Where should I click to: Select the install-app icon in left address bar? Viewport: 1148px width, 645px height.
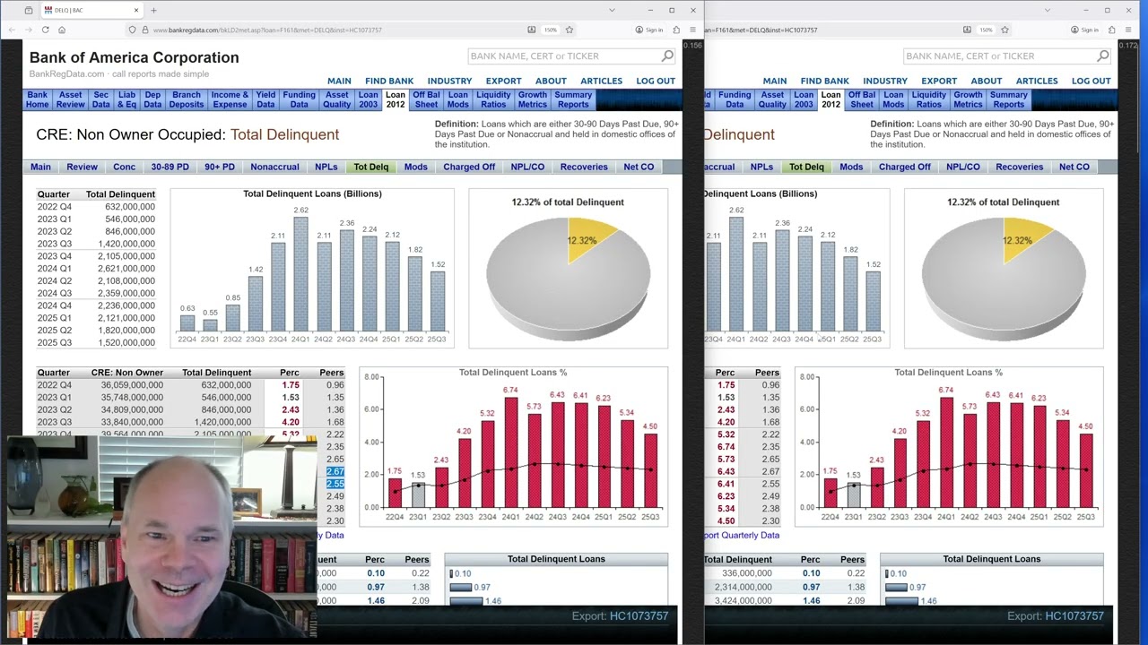click(x=532, y=30)
